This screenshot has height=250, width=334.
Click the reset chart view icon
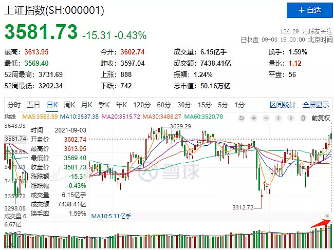pos(242,118)
